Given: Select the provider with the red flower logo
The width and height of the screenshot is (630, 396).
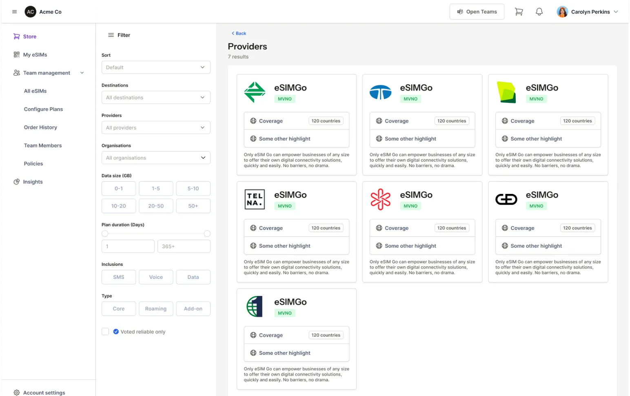Looking at the screenshot, I should pos(381,199).
